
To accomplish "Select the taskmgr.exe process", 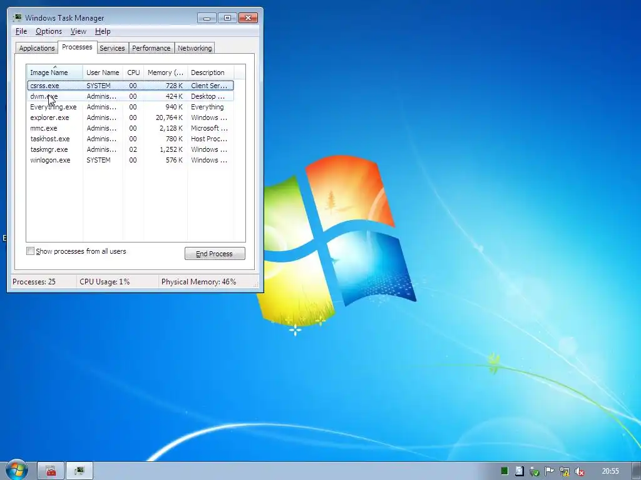I will pos(130,149).
